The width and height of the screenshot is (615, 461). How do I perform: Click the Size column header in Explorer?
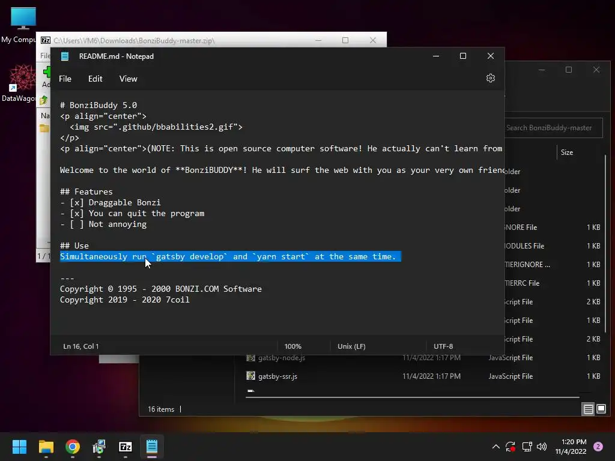coord(567,152)
